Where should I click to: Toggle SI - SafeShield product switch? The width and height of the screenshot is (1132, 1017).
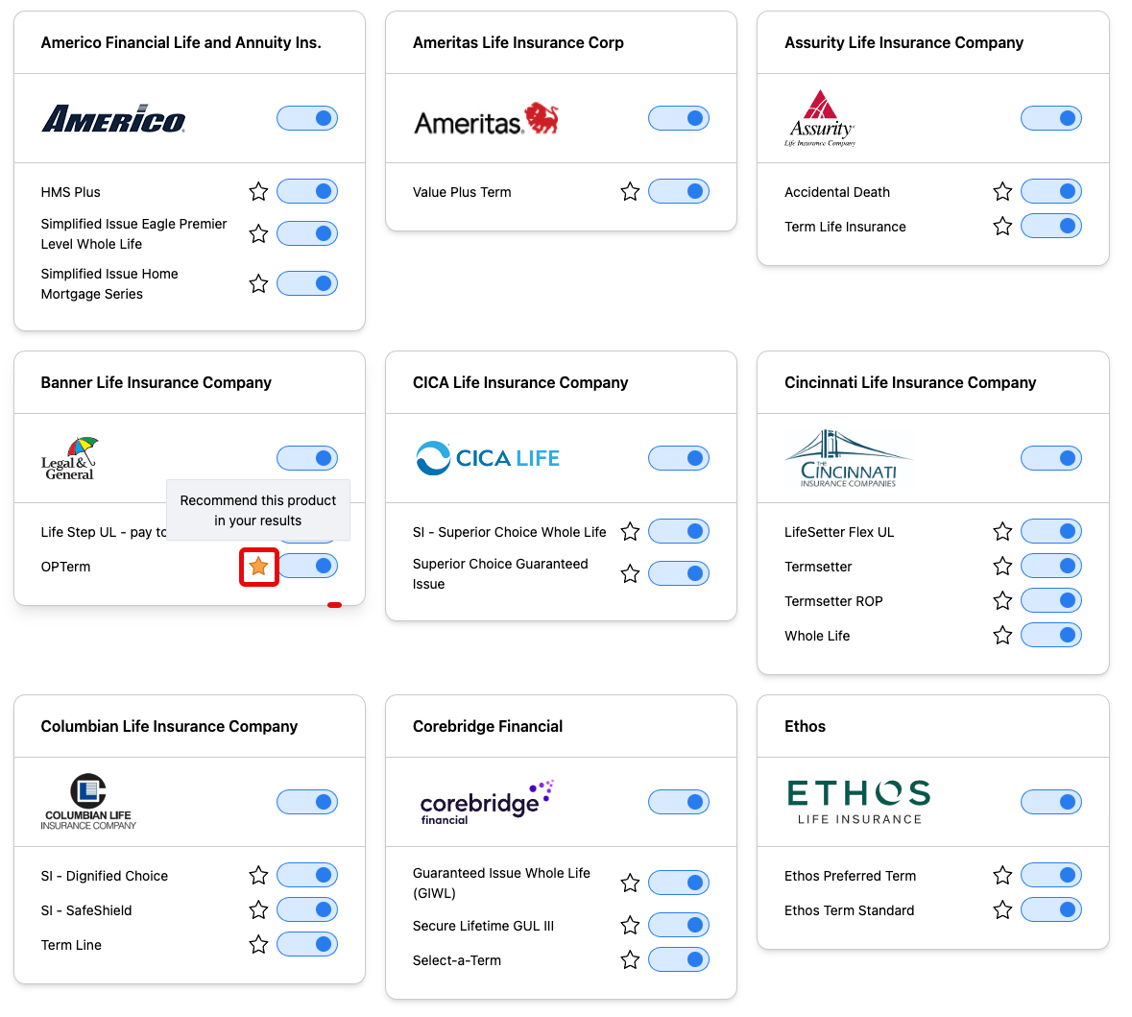tap(307, 909)
